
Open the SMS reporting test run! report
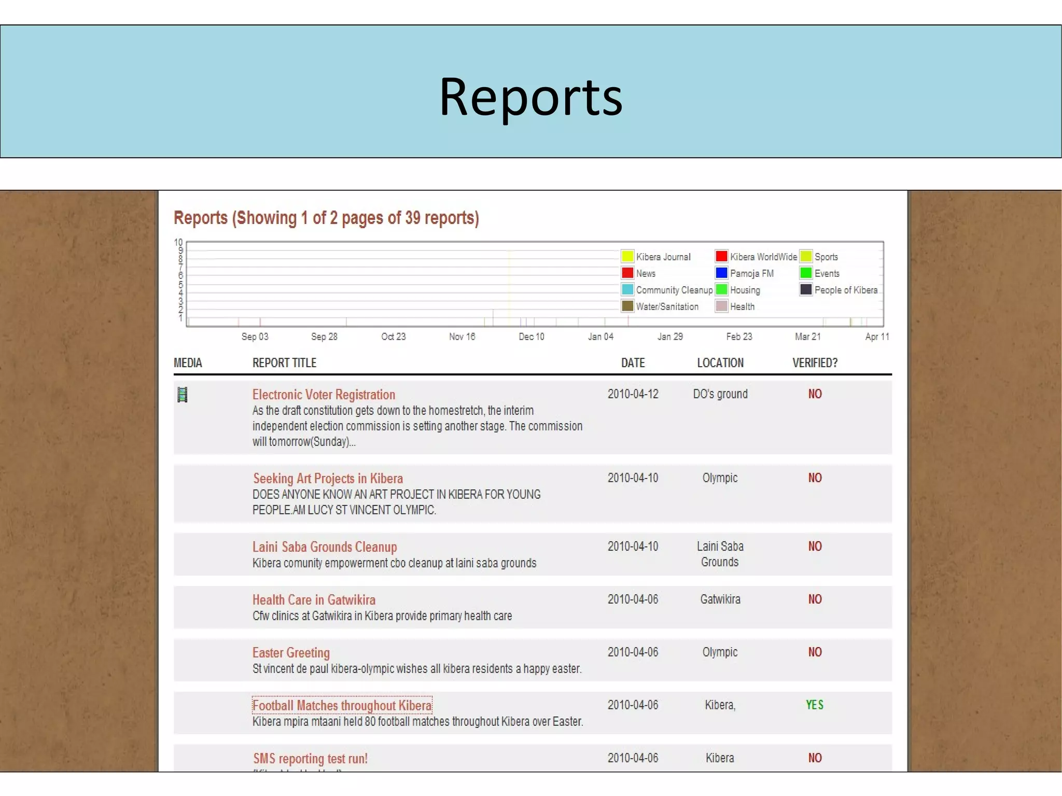[310, 759]
